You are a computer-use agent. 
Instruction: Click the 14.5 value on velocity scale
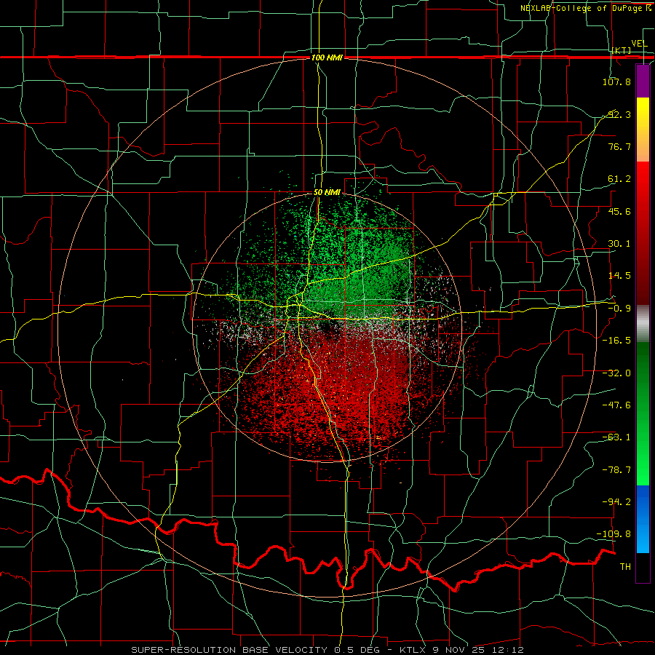pyautogui.click(x=619, y=276)
